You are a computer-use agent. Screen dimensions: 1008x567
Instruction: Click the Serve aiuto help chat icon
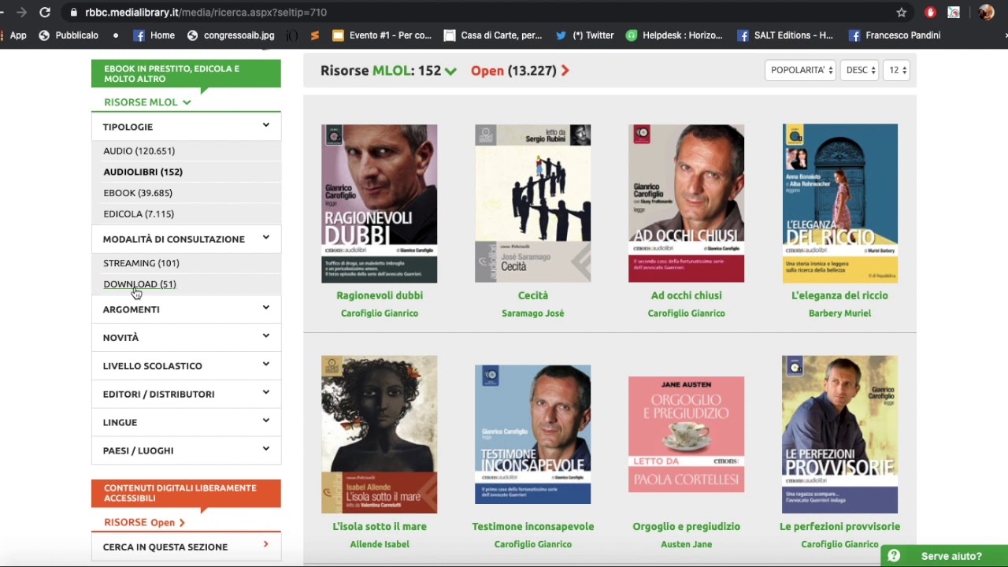coord(894,556)
